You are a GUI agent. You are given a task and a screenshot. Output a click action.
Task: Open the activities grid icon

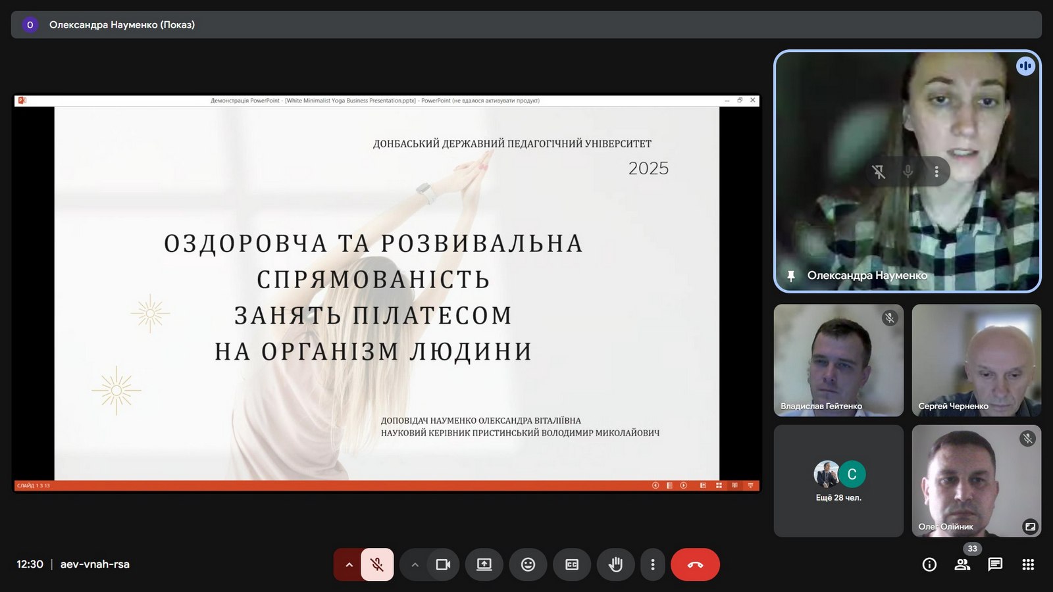[x=1028, y=564]
